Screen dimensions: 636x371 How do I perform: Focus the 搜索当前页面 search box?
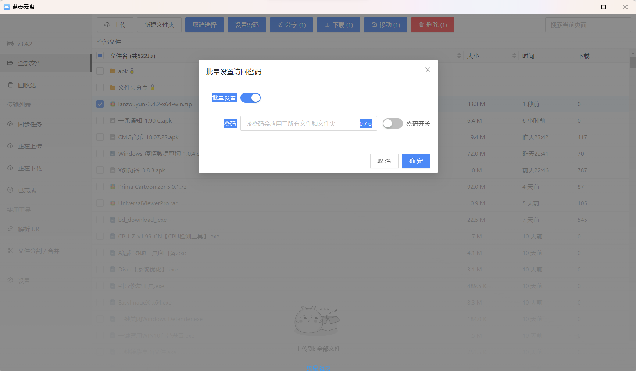pos(588,25)
